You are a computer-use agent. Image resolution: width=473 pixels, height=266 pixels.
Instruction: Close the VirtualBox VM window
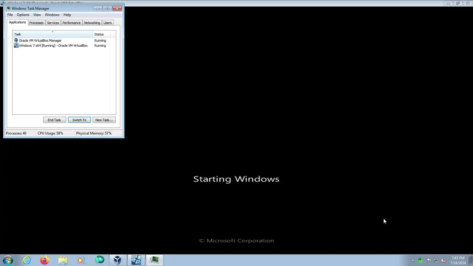click(x=468, y=3)
